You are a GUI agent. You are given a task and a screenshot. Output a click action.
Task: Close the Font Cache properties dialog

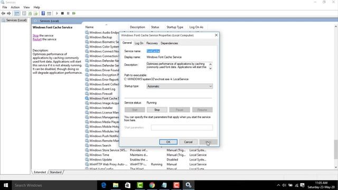tap(216, 35)
